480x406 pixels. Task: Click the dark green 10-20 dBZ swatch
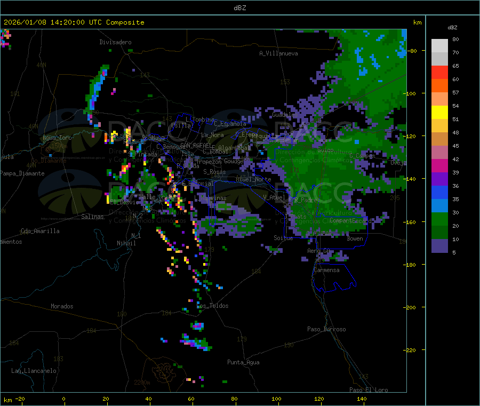coord(439,233)
